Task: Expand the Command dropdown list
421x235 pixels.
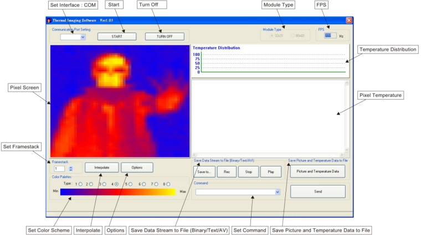Action: [278, 192]
